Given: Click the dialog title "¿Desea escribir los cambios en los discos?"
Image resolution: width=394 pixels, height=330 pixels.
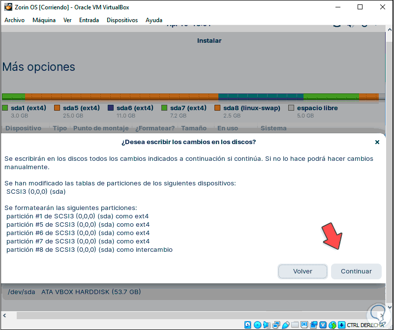Looking at the screenshot, I should pyautogui.click(x=188, y=142).
